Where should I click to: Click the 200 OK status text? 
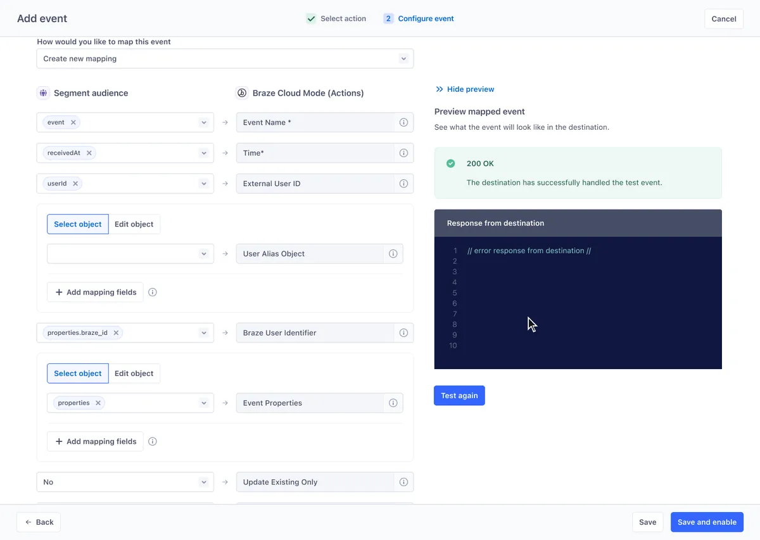click(480, 163)
